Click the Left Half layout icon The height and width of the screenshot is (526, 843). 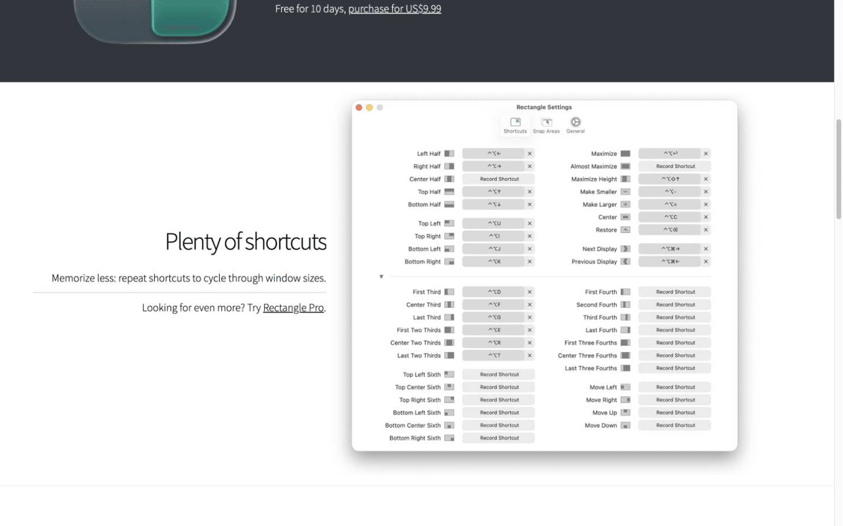449,154
